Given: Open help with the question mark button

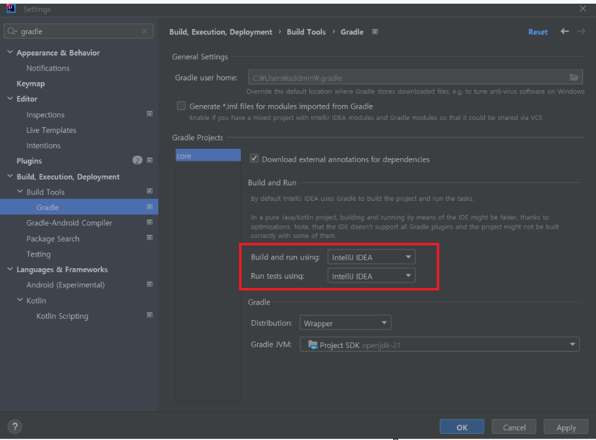Looking at the screenshot, I should pyautogui.click(x=15, y=426).
